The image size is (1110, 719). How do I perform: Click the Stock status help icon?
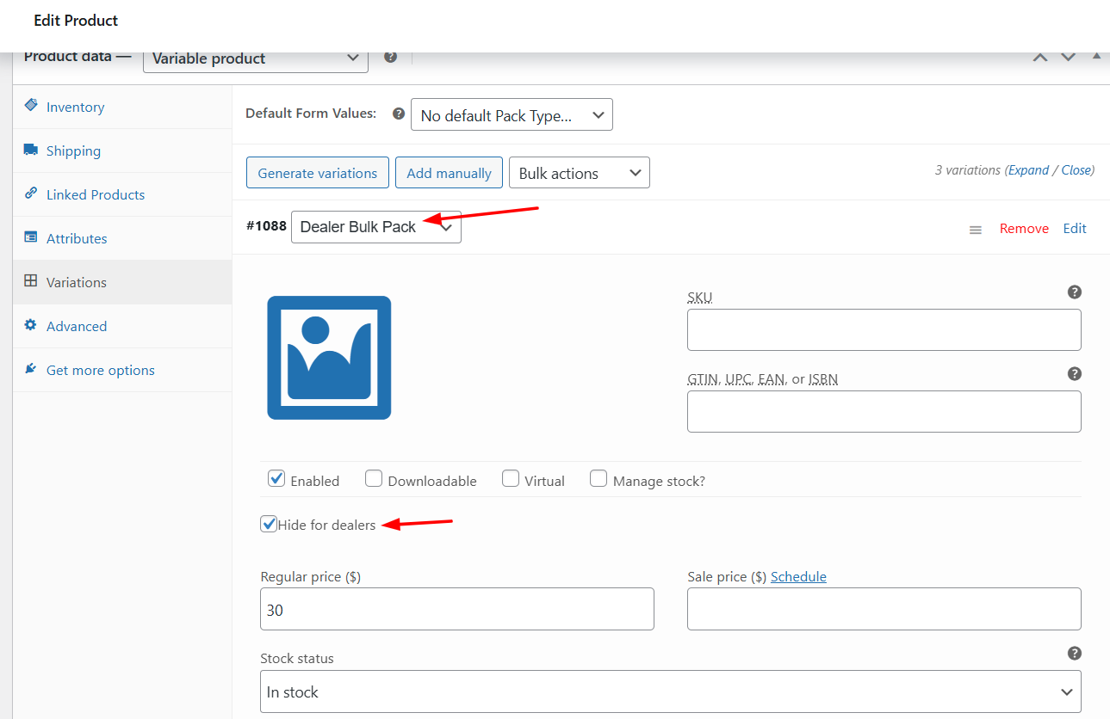coord(1075,654)
